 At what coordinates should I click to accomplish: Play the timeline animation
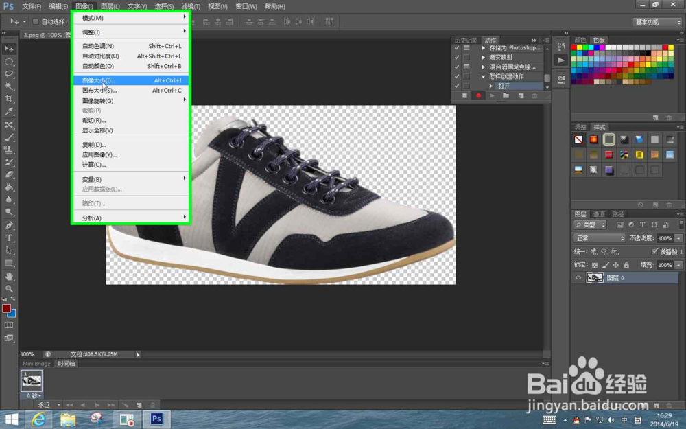click(97, 405)
